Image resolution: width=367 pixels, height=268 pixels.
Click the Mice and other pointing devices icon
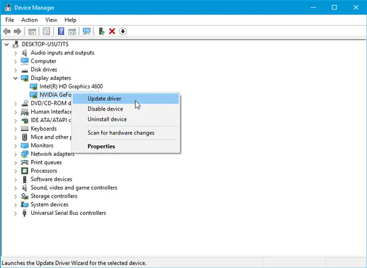(24, 137)
